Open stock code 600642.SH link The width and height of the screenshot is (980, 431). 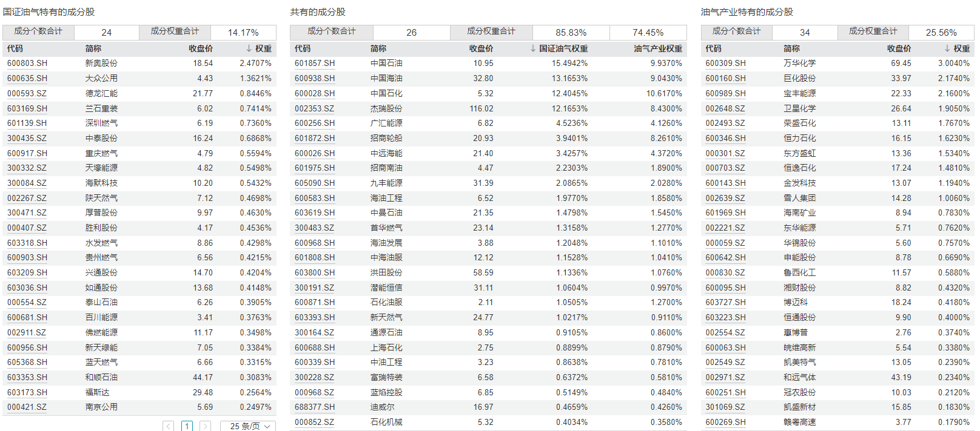click(x=726, y=257)
